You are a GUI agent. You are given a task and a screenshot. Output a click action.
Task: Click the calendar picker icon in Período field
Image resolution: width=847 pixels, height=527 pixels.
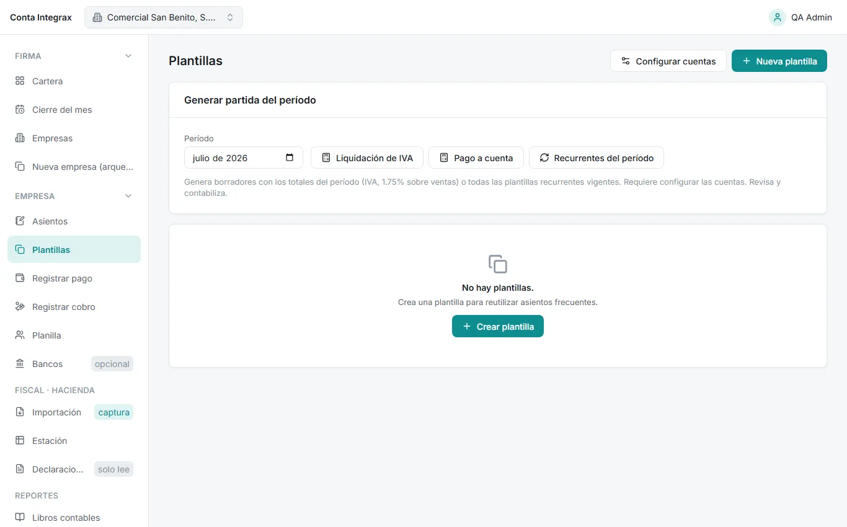pyautogui.click(x=290, y=157)
